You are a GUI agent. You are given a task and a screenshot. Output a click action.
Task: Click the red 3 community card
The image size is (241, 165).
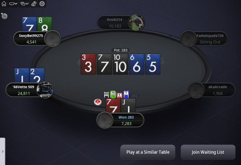click(x=88, y=64)
